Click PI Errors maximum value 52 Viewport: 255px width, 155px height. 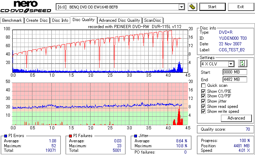tap(54, 146)
